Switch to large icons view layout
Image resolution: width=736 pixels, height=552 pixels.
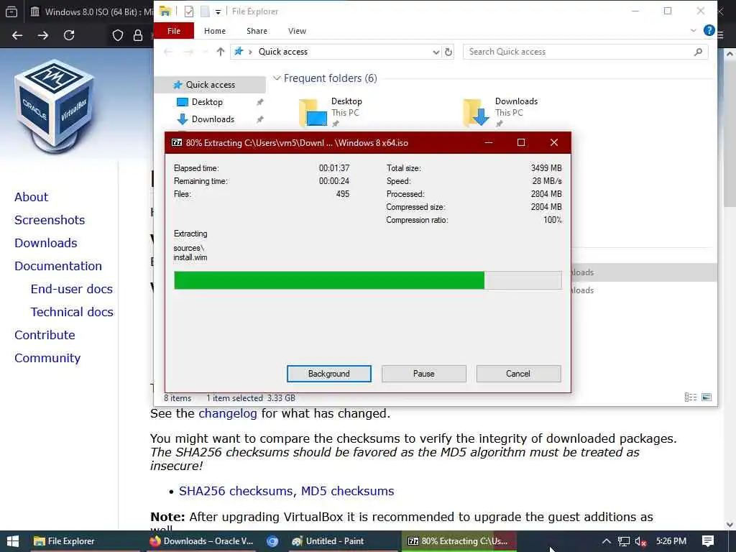click(707, 397)
